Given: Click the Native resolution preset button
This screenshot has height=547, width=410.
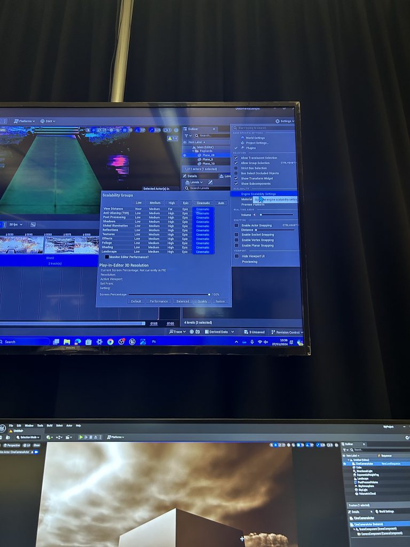Looking at the screenshot, I should [220, 301].
